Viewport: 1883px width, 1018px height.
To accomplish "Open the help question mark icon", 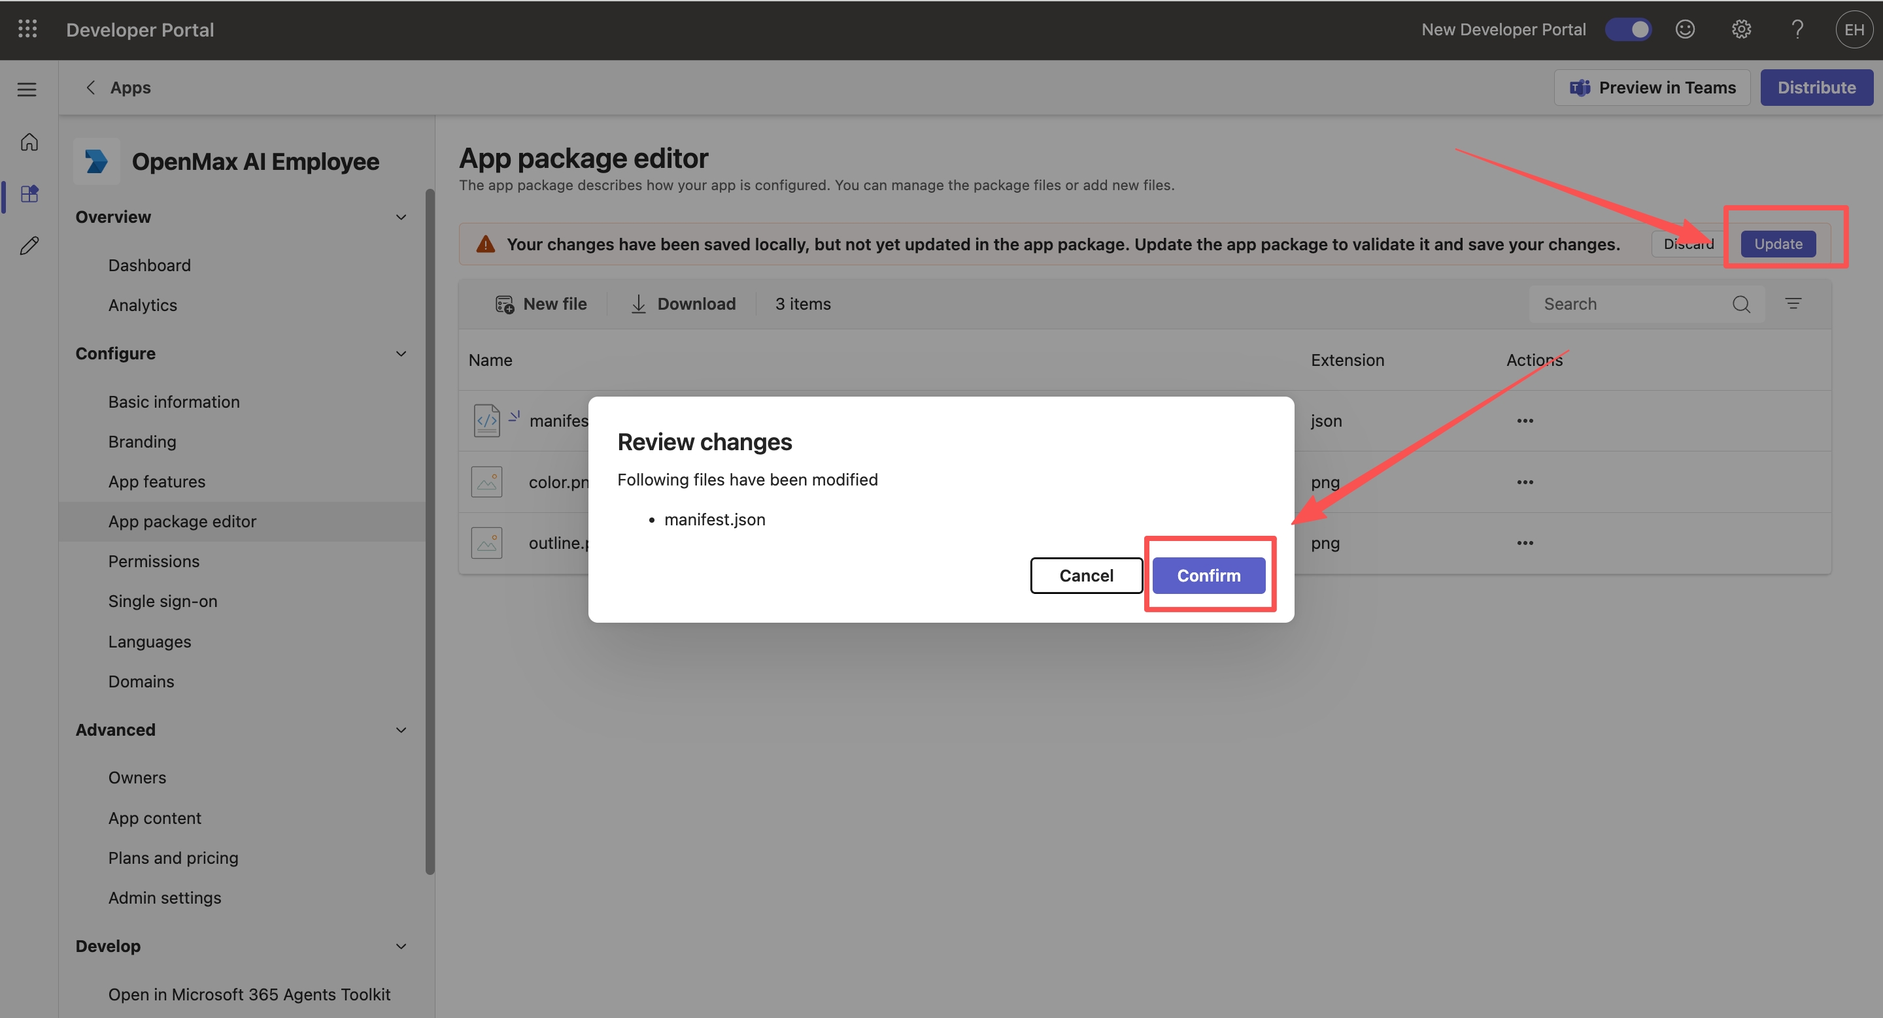I will [1797, 29].
